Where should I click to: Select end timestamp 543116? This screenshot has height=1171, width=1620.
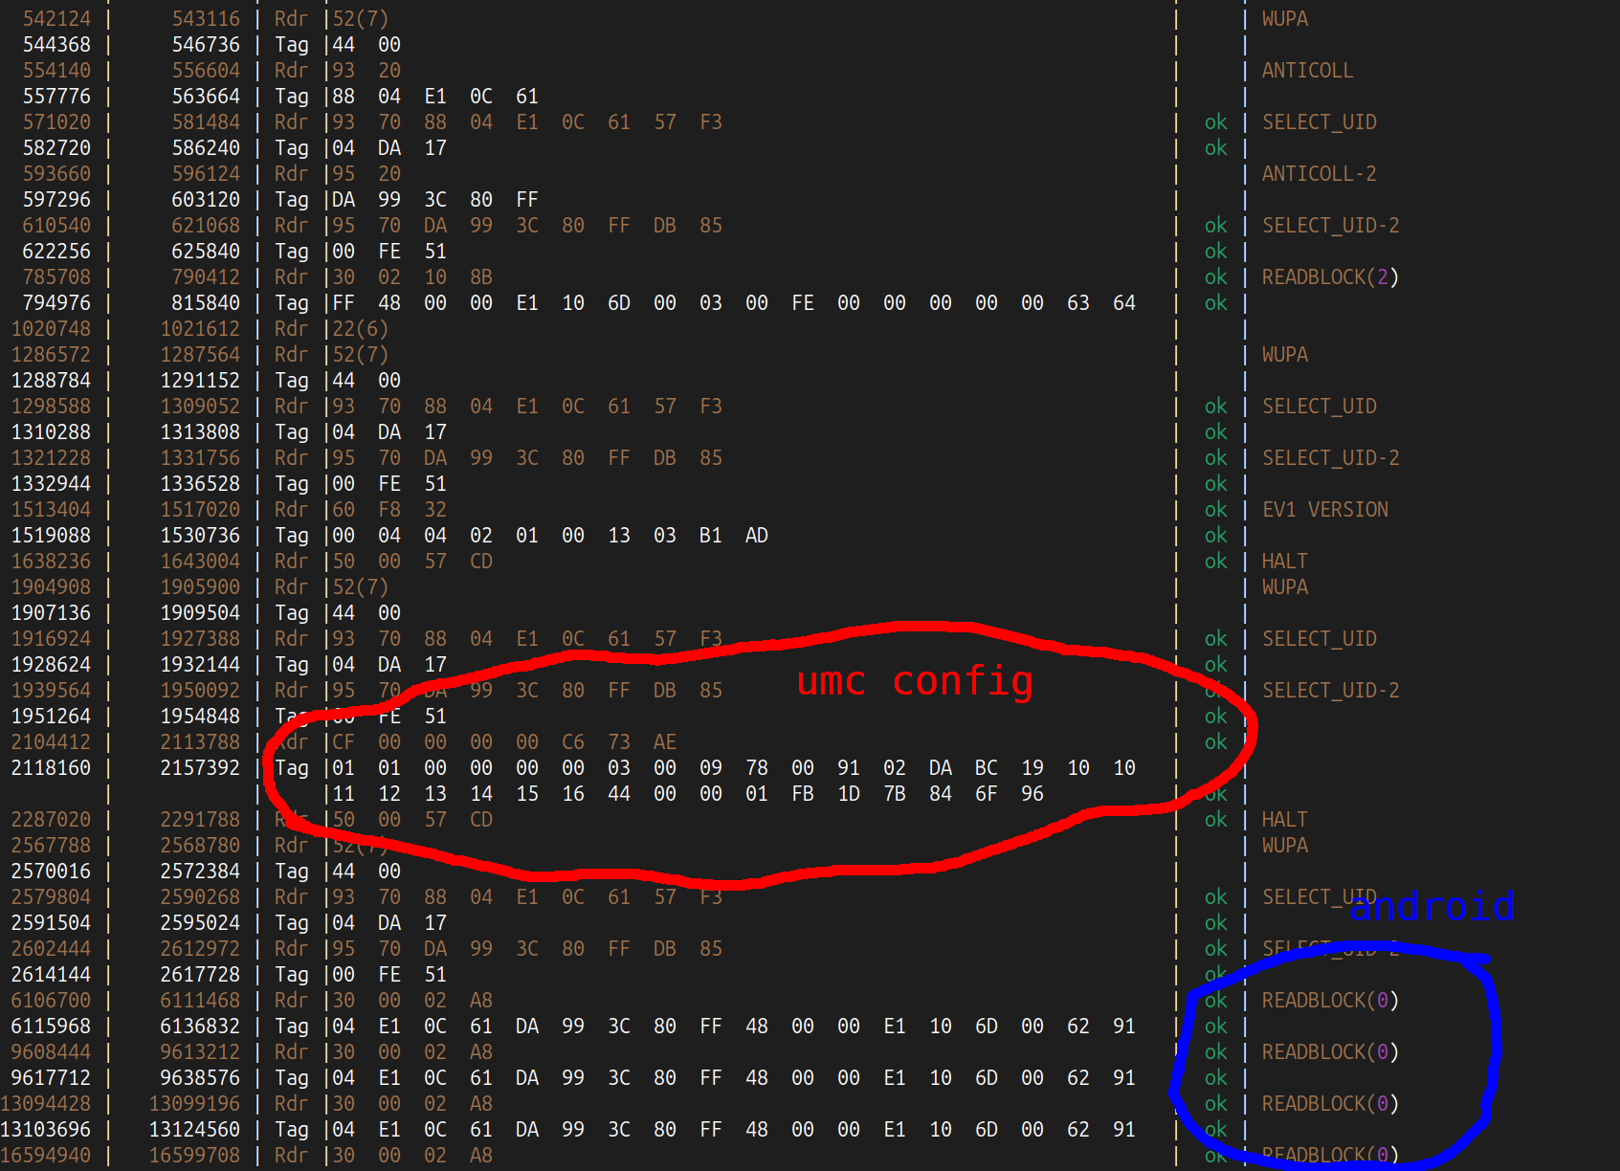pyautogui.click(x=206, y=19)
